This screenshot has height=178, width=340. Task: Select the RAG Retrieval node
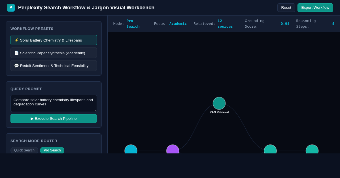(x=219, y=103)
